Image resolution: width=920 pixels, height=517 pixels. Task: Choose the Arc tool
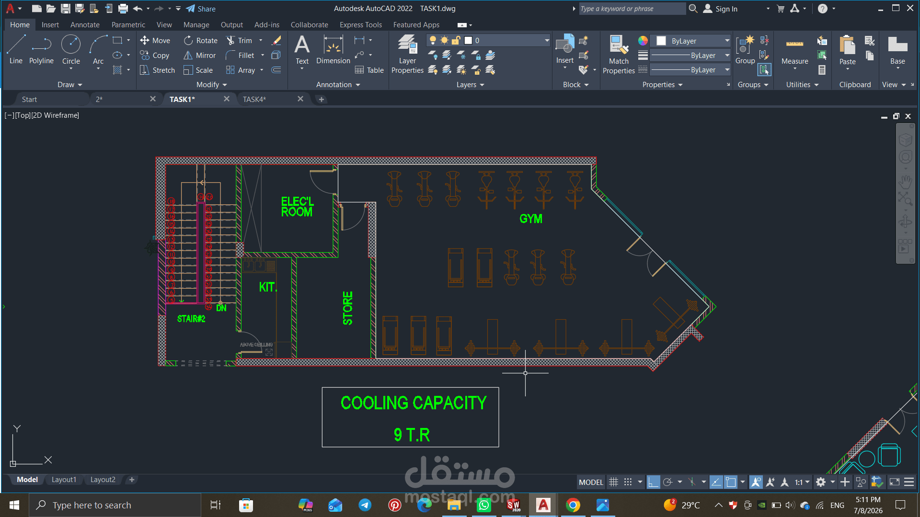[x=98, y=49]
